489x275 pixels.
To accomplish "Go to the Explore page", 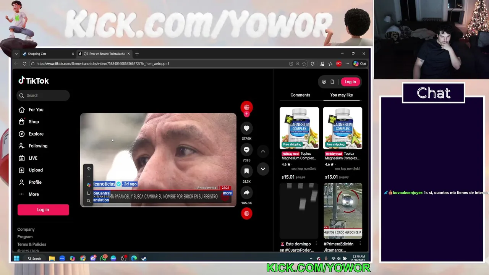I will [31, 134].
